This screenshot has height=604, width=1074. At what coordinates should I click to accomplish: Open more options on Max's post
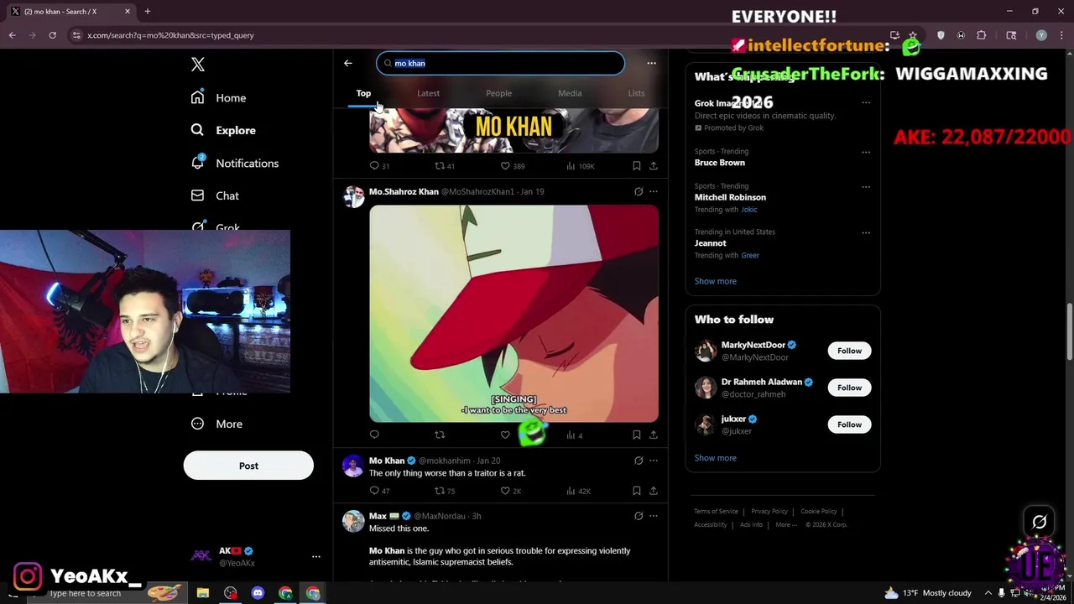click(654, 516)
